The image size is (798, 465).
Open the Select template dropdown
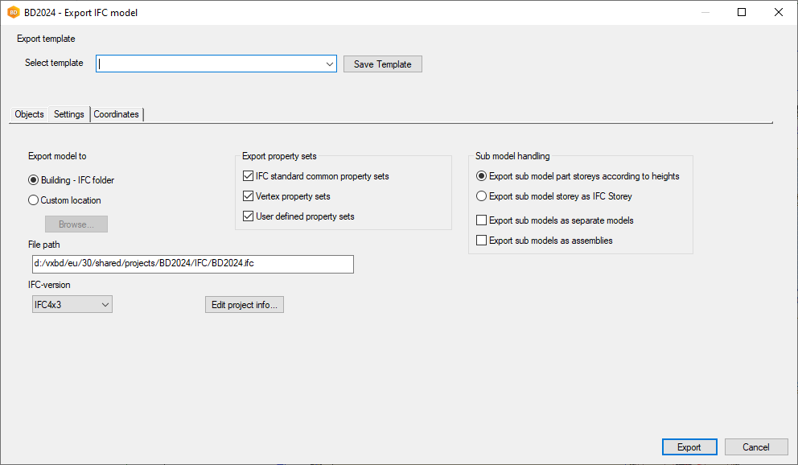point(329,64)
